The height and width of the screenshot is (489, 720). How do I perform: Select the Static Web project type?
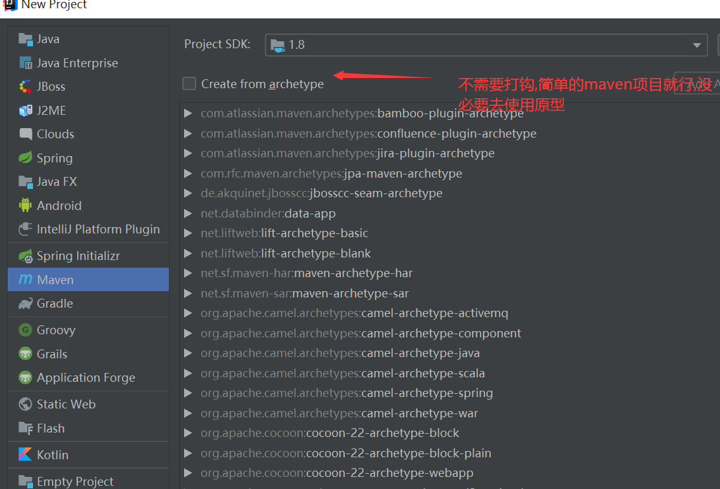[x=88, y=404]
